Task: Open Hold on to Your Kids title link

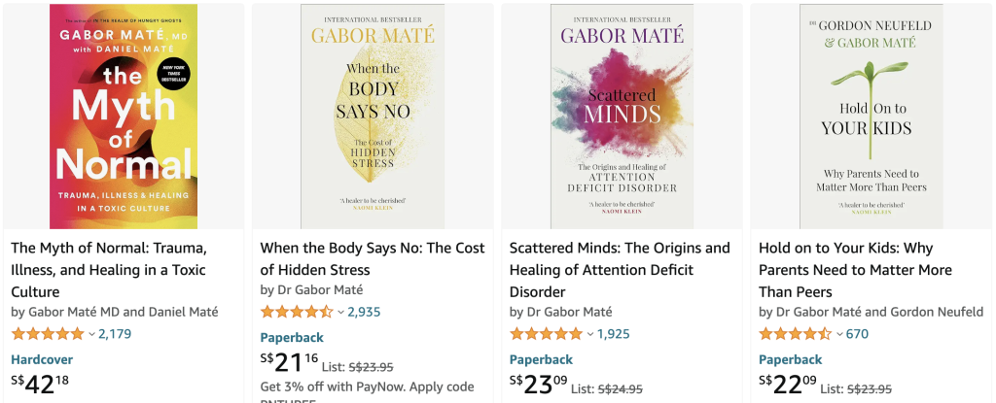Action: (856, 270)
